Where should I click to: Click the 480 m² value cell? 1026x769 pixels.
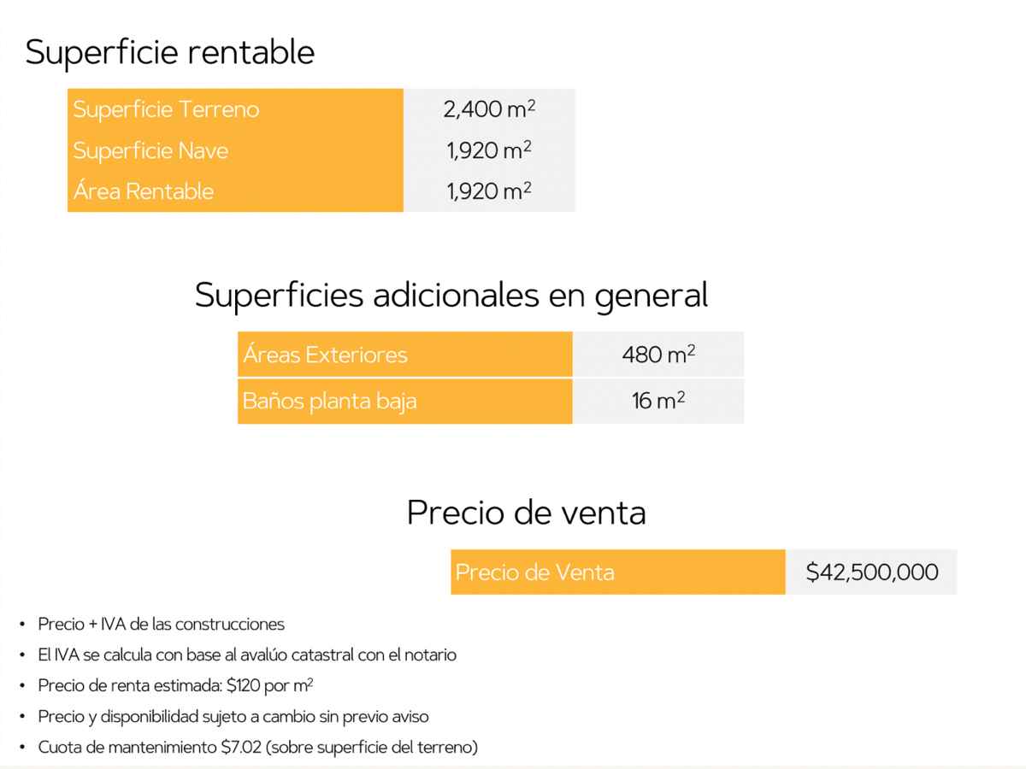658,354
